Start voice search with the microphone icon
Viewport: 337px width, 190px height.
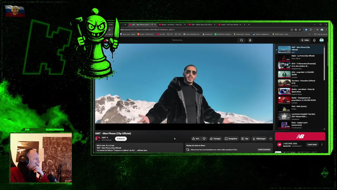point(250,40)
